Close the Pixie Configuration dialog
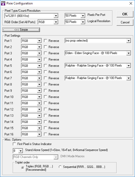135x177 pixels. [x=131, y=3]
